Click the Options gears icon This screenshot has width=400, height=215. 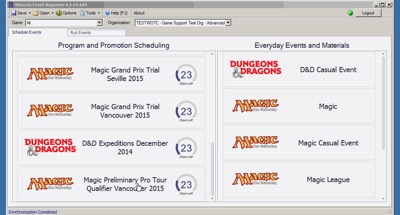coord(59,13)
